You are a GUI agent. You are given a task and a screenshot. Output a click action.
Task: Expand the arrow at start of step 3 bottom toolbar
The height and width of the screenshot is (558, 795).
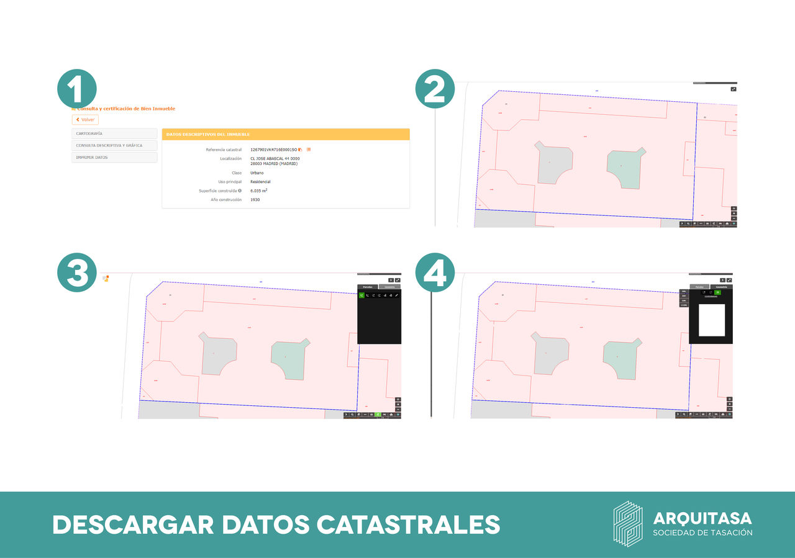(346, 415)
